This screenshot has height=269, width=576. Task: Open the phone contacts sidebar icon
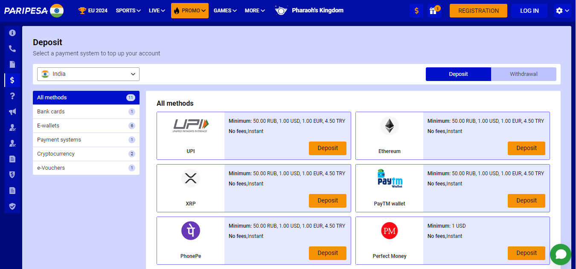12,49
